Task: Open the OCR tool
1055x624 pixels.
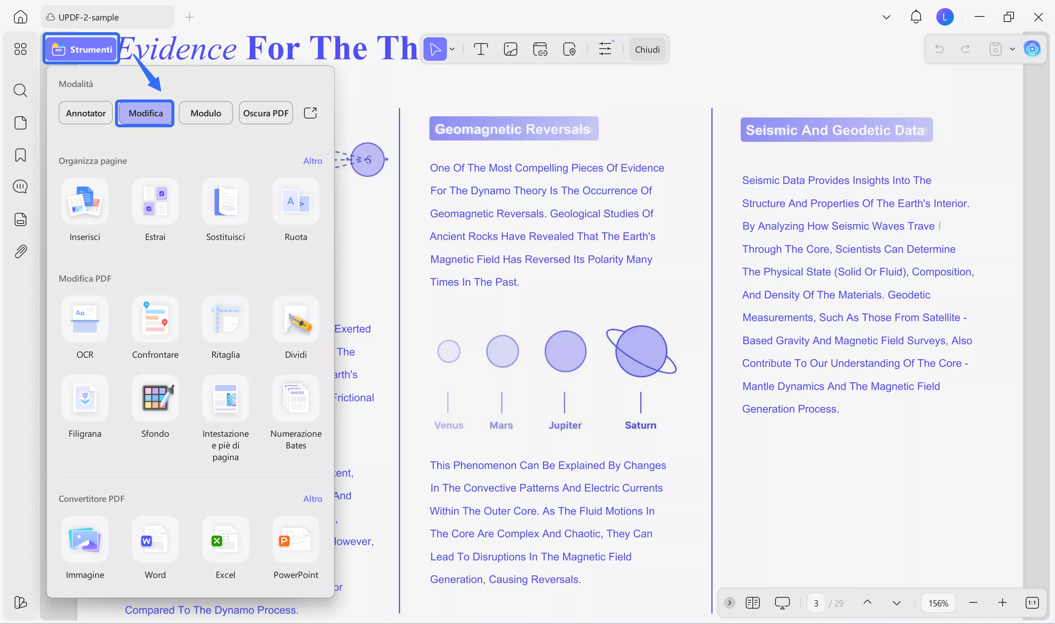Action: (85, 319)
